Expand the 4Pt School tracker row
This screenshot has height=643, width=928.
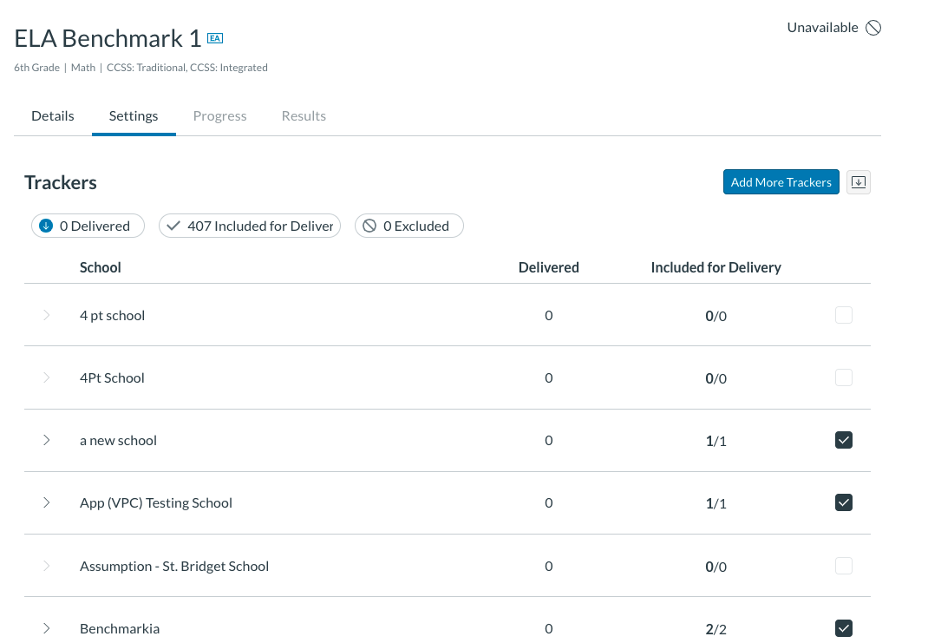pos(46,377)
